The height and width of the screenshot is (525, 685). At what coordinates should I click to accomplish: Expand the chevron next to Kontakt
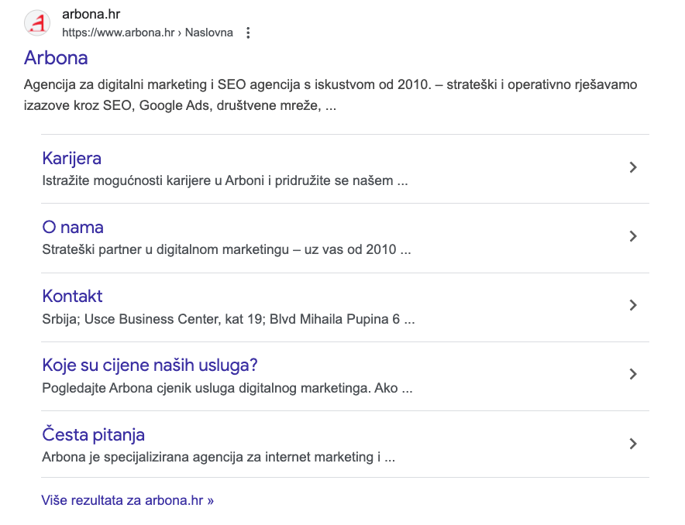coord(633,306)
